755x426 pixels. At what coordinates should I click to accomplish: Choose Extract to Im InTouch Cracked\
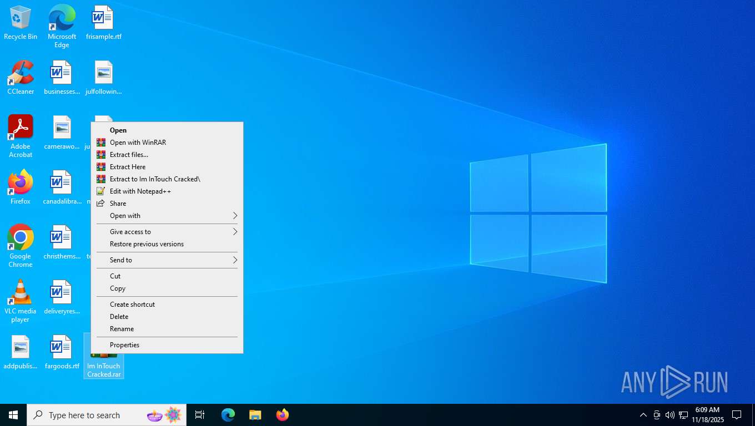(x=167, y=179)
